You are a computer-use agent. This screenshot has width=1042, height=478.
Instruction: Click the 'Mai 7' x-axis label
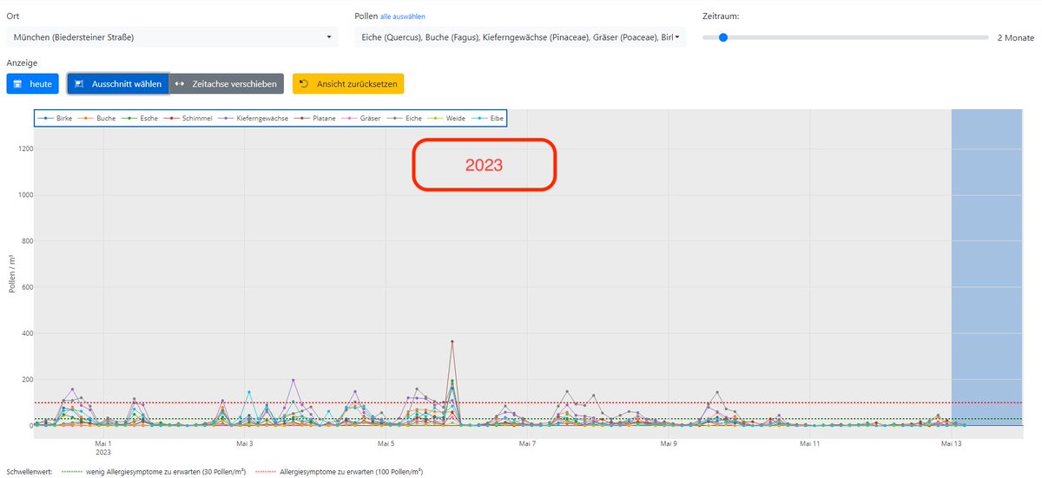point(526,443)
